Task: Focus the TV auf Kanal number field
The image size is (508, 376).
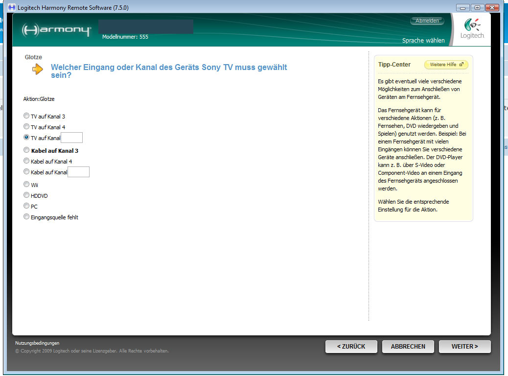Action: pyautogui.click(x=71, y=138)
